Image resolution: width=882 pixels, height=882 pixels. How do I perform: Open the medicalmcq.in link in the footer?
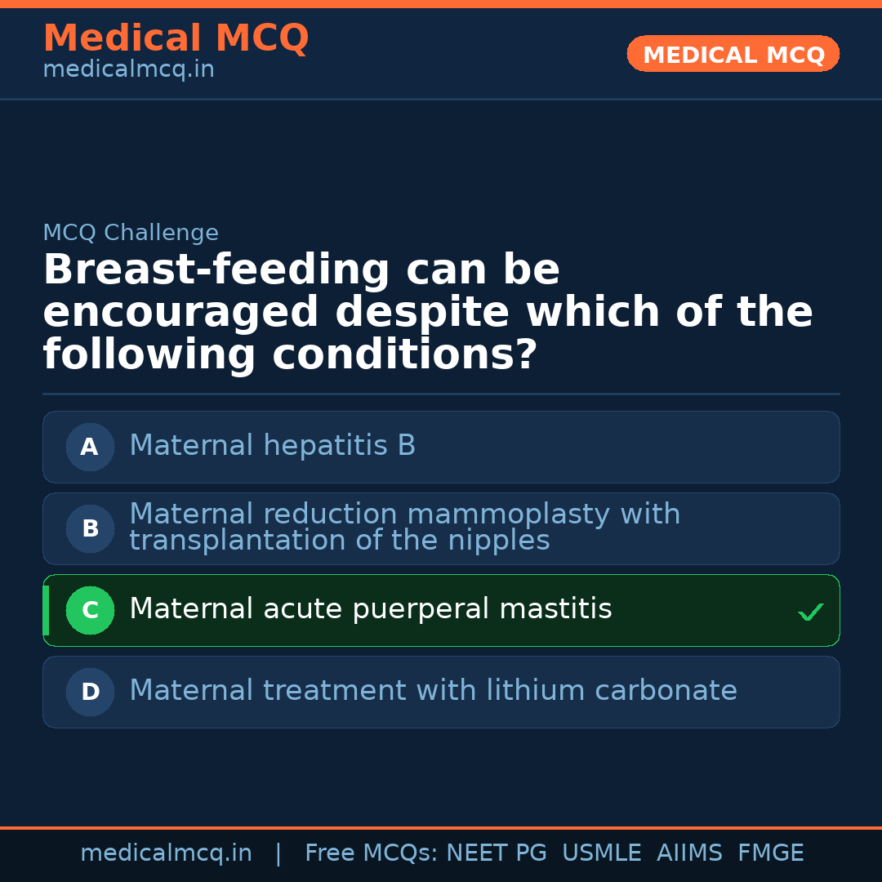[166, 853]
